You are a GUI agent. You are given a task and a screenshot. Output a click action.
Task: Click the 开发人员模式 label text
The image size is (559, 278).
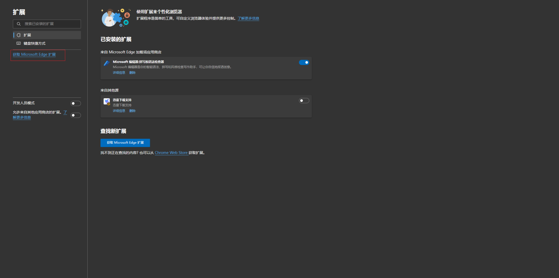[24, 103]
